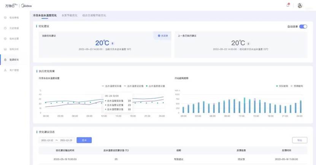Screen dimensions: 316x165
Task: Open the user avatar profile menu
Action: coord(300,5)
